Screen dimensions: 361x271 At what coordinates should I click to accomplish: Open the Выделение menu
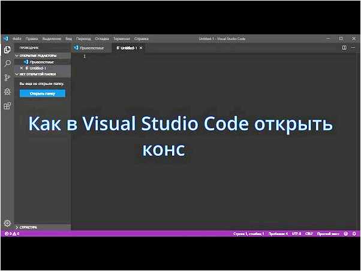click(x=52, y=39)
